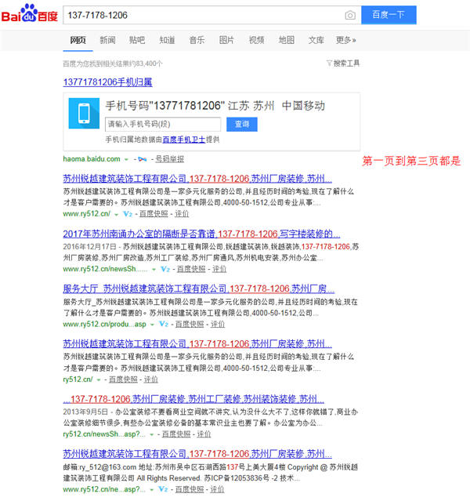Expand dropdown arrow after www.ry512.cn/

click(116, 214)
